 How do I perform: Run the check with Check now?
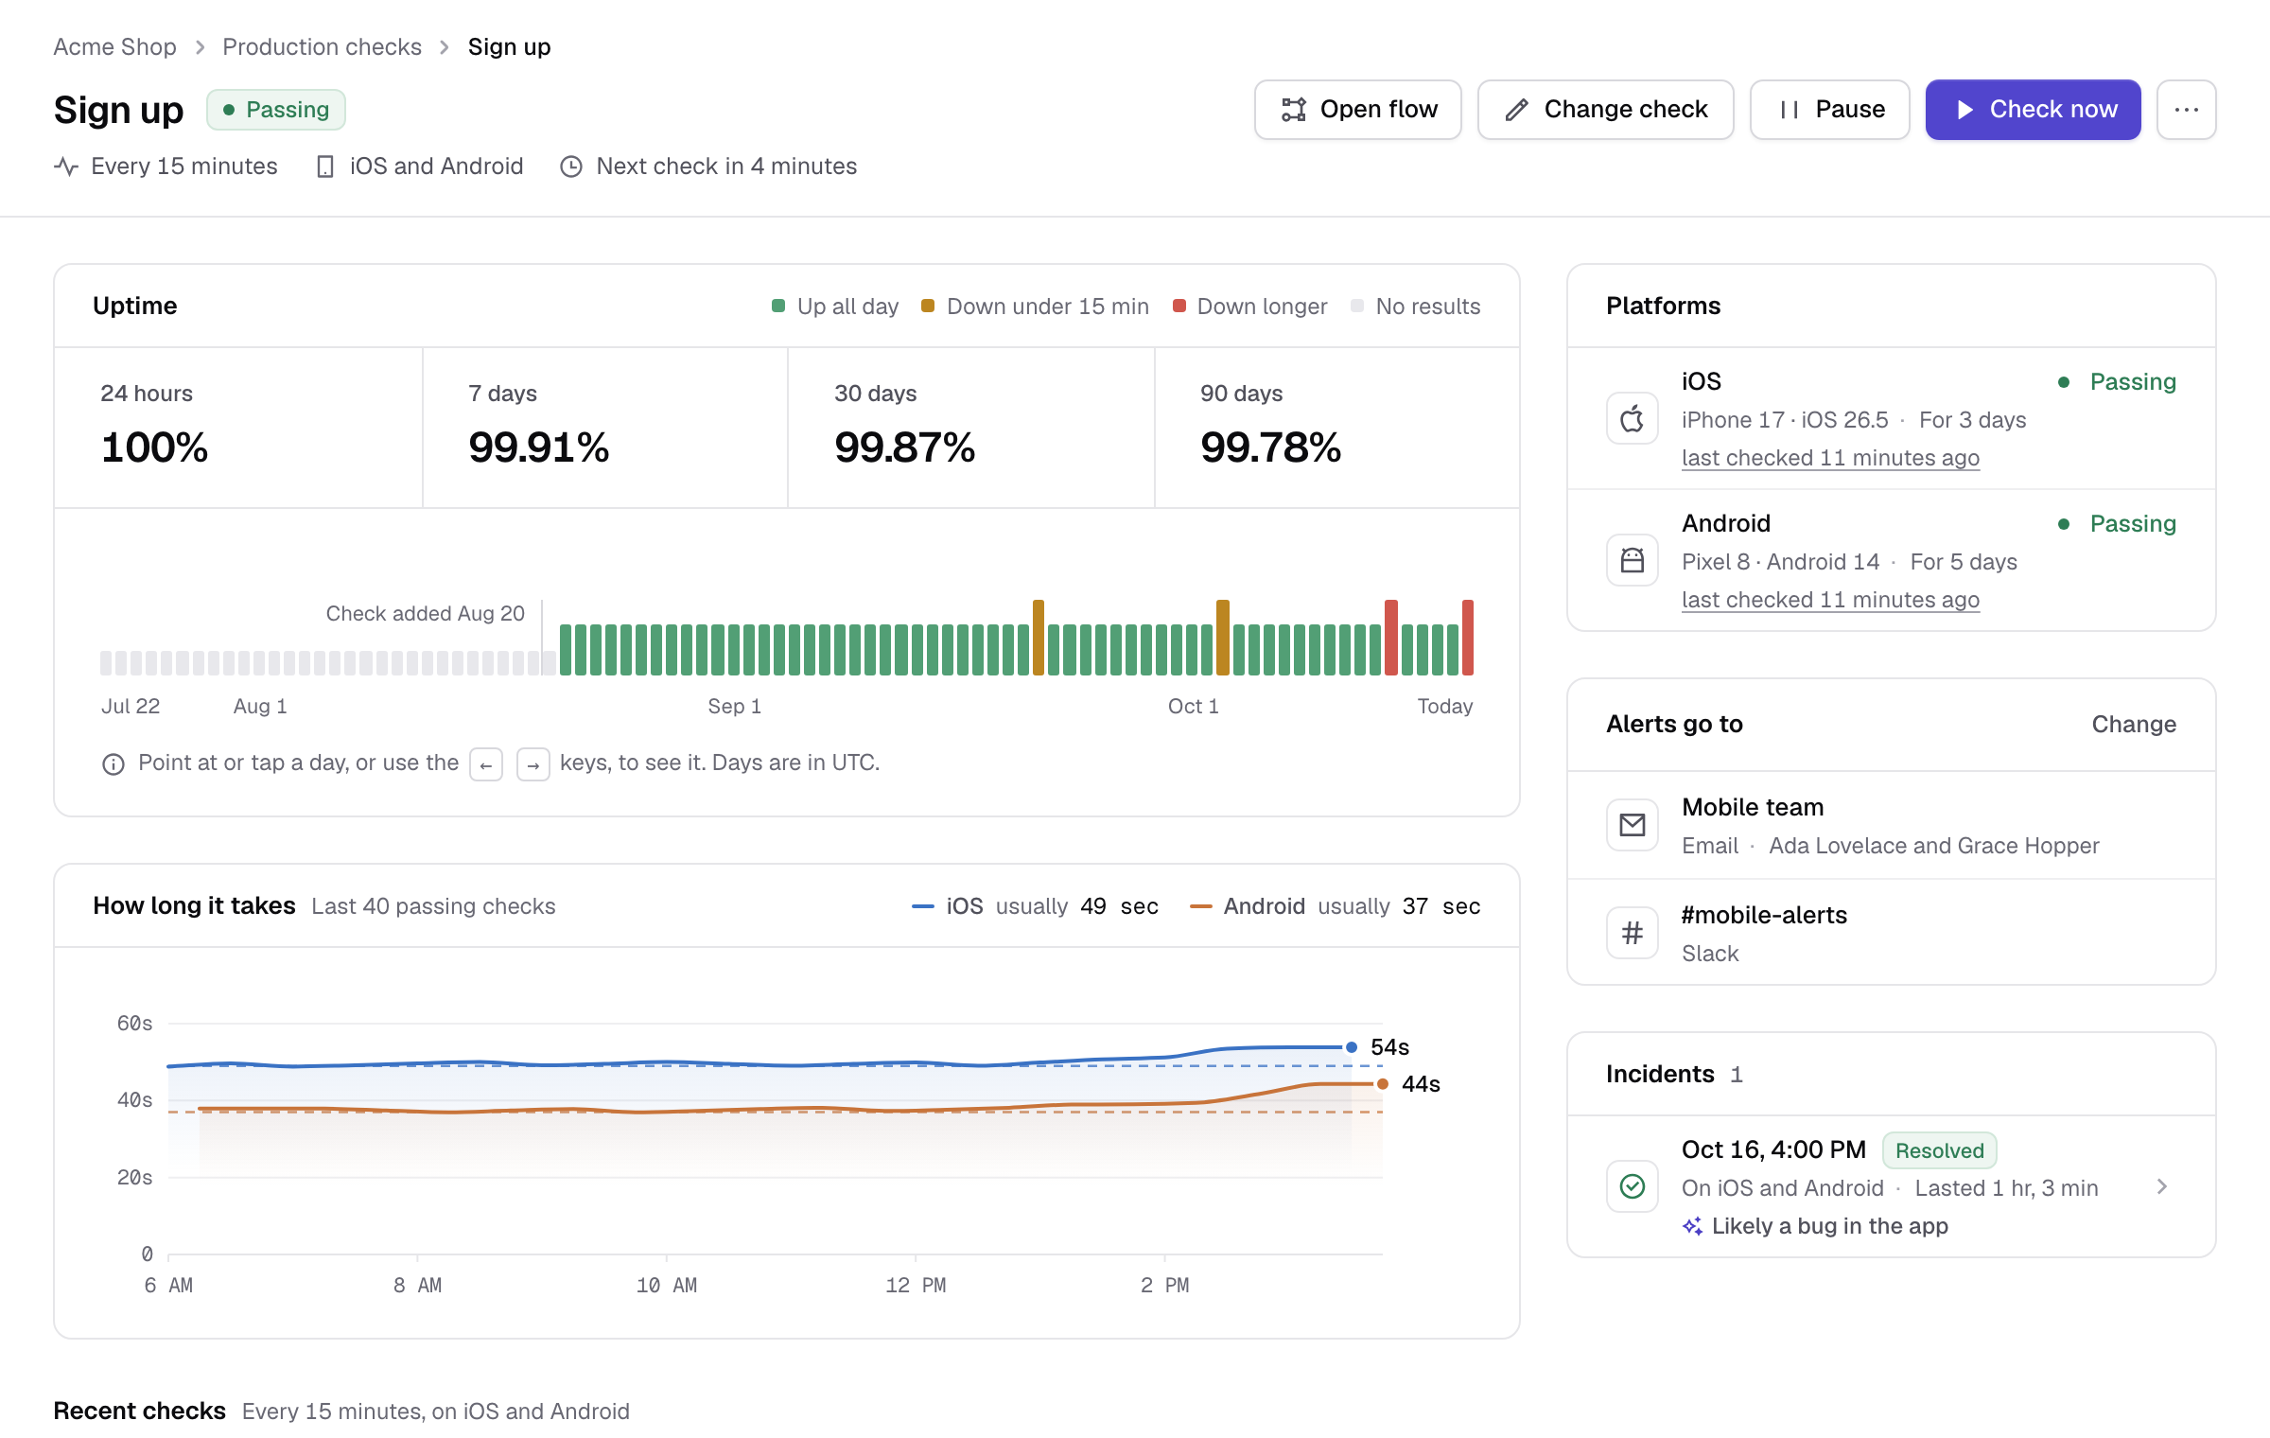coord(2034,110)
